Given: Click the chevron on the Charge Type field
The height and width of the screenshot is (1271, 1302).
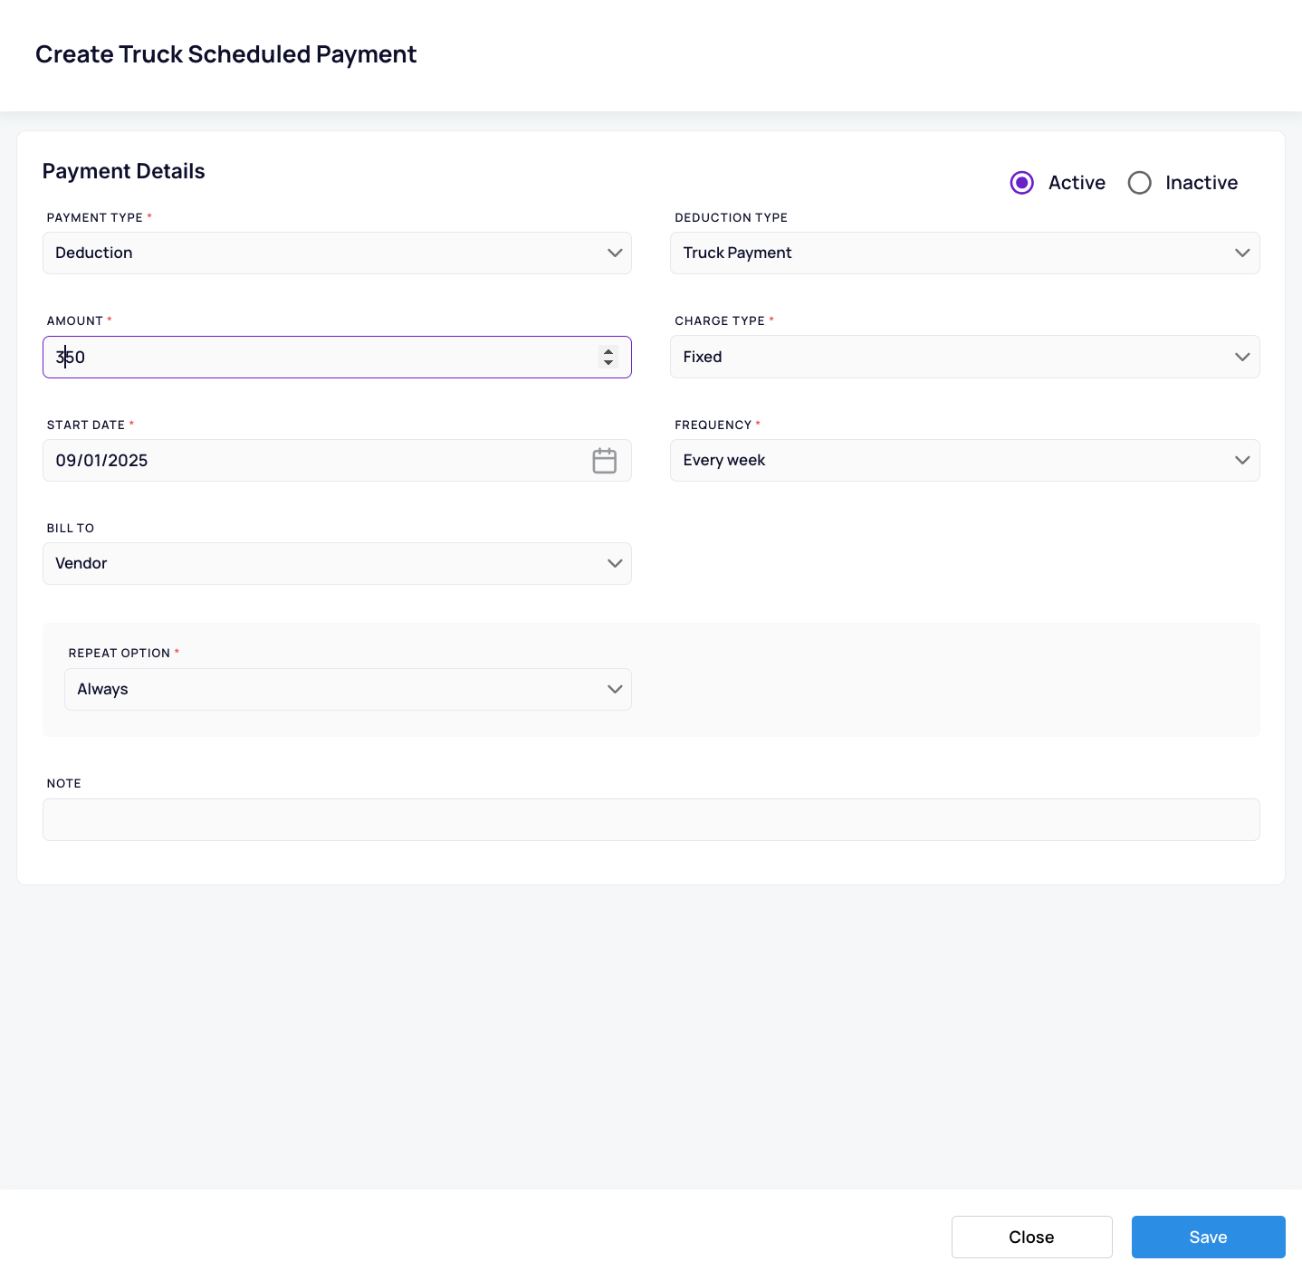Looking at the screenshot, I should pos(1242,357).
